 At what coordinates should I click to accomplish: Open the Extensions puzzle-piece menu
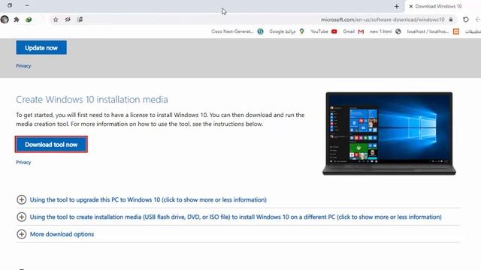click(x=17, y=19)
